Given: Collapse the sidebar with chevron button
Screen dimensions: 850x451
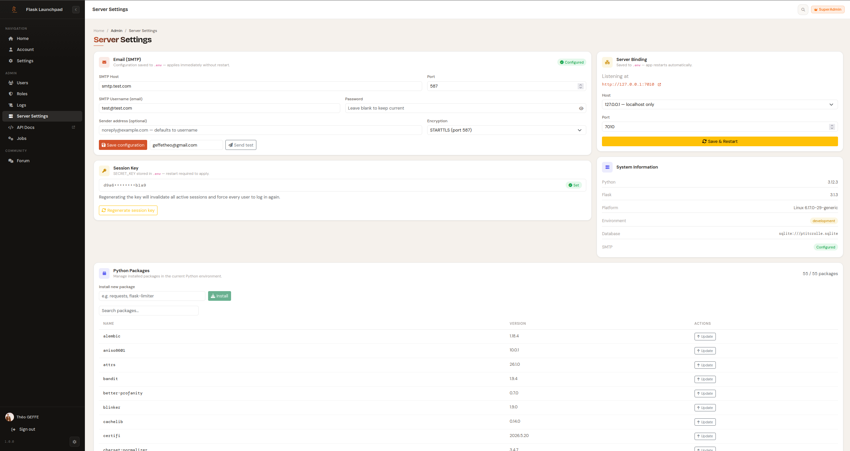Looking at the screenshot, I should coord(76,10).
